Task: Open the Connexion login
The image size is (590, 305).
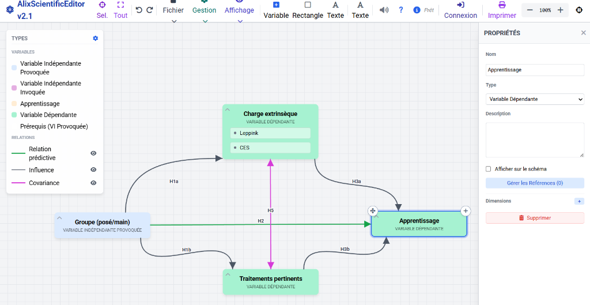Action: coord(460,10)
